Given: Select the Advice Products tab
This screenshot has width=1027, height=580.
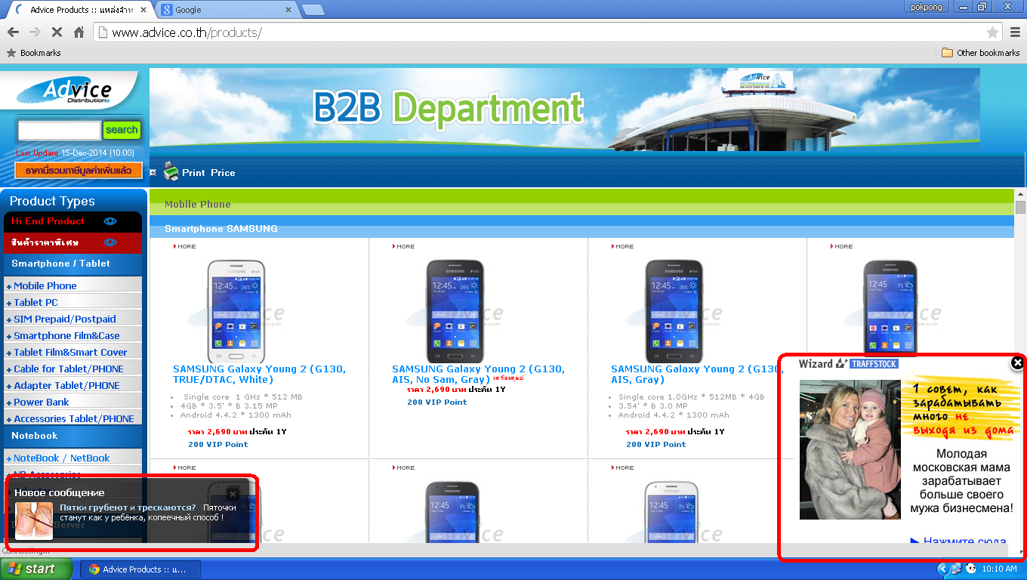Looking at the screenshot, I should coord(79,10).
